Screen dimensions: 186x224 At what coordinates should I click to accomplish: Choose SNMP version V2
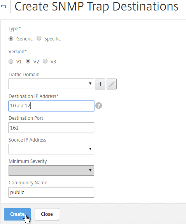[x=28, y=61]
